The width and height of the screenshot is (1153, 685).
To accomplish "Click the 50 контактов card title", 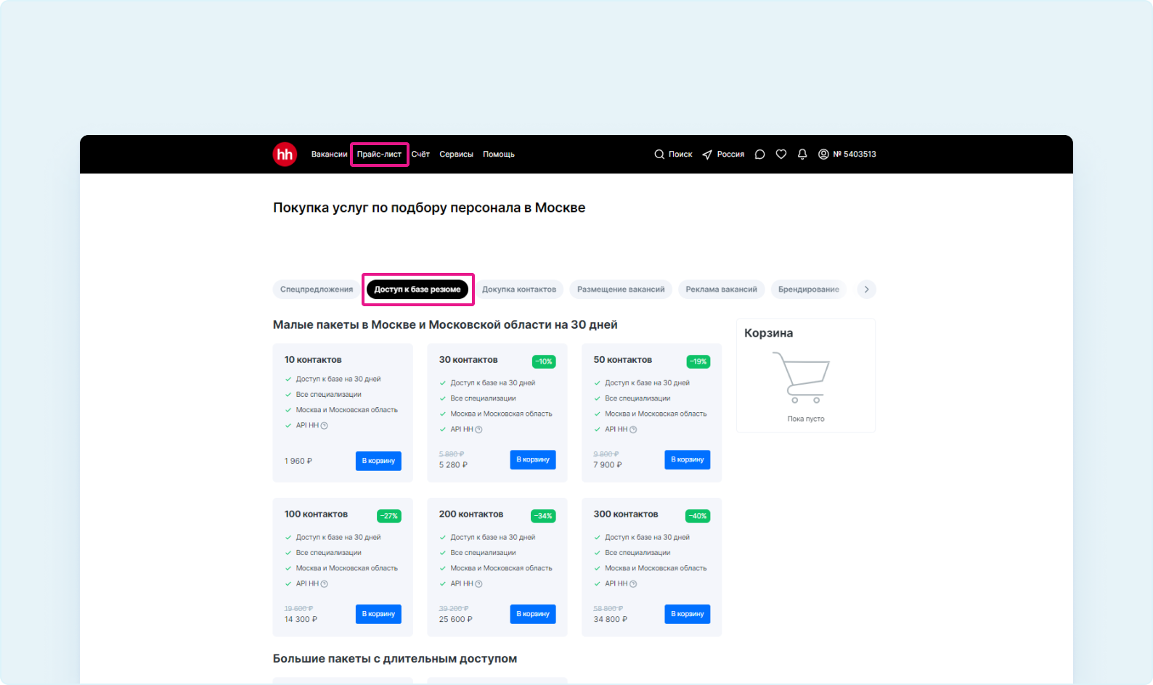I will tap(623, 360).
